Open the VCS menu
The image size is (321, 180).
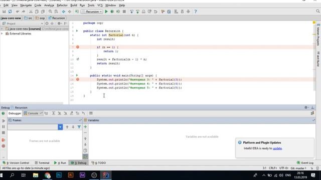100,5
